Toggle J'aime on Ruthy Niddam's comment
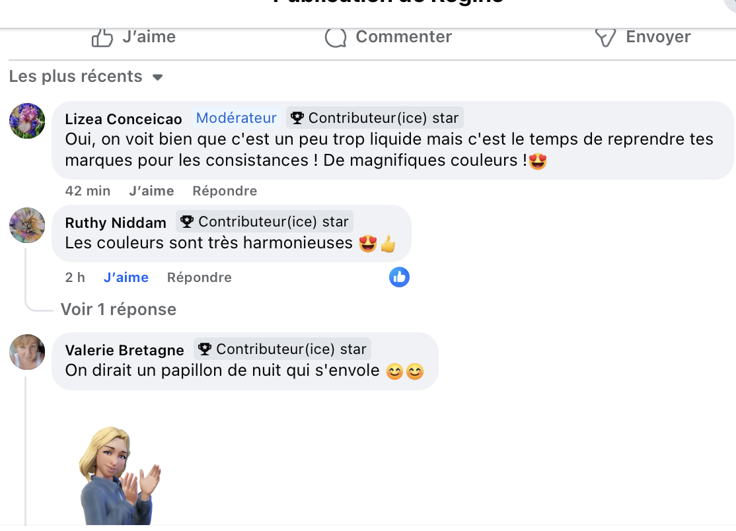This screenshot has width=736, height=531. pyautogui.click(x=126, y=277)
